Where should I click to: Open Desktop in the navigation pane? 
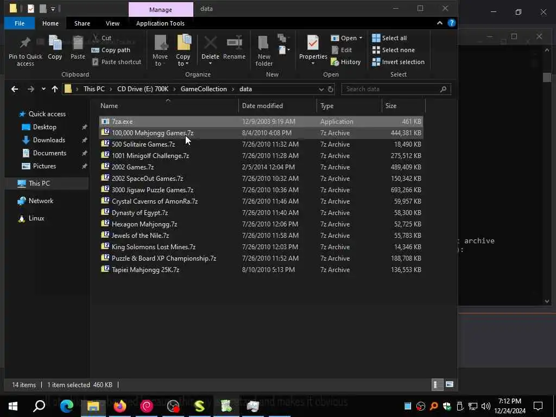point(45,127)
